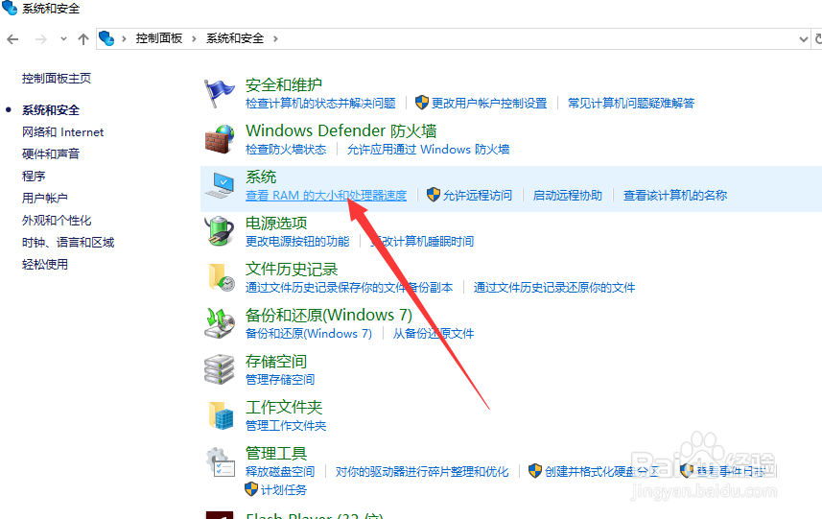Viewport: 822px width, 519px height.
Task: Open 备份和还原(Windows 7) heading
Action: click(329, 315)
